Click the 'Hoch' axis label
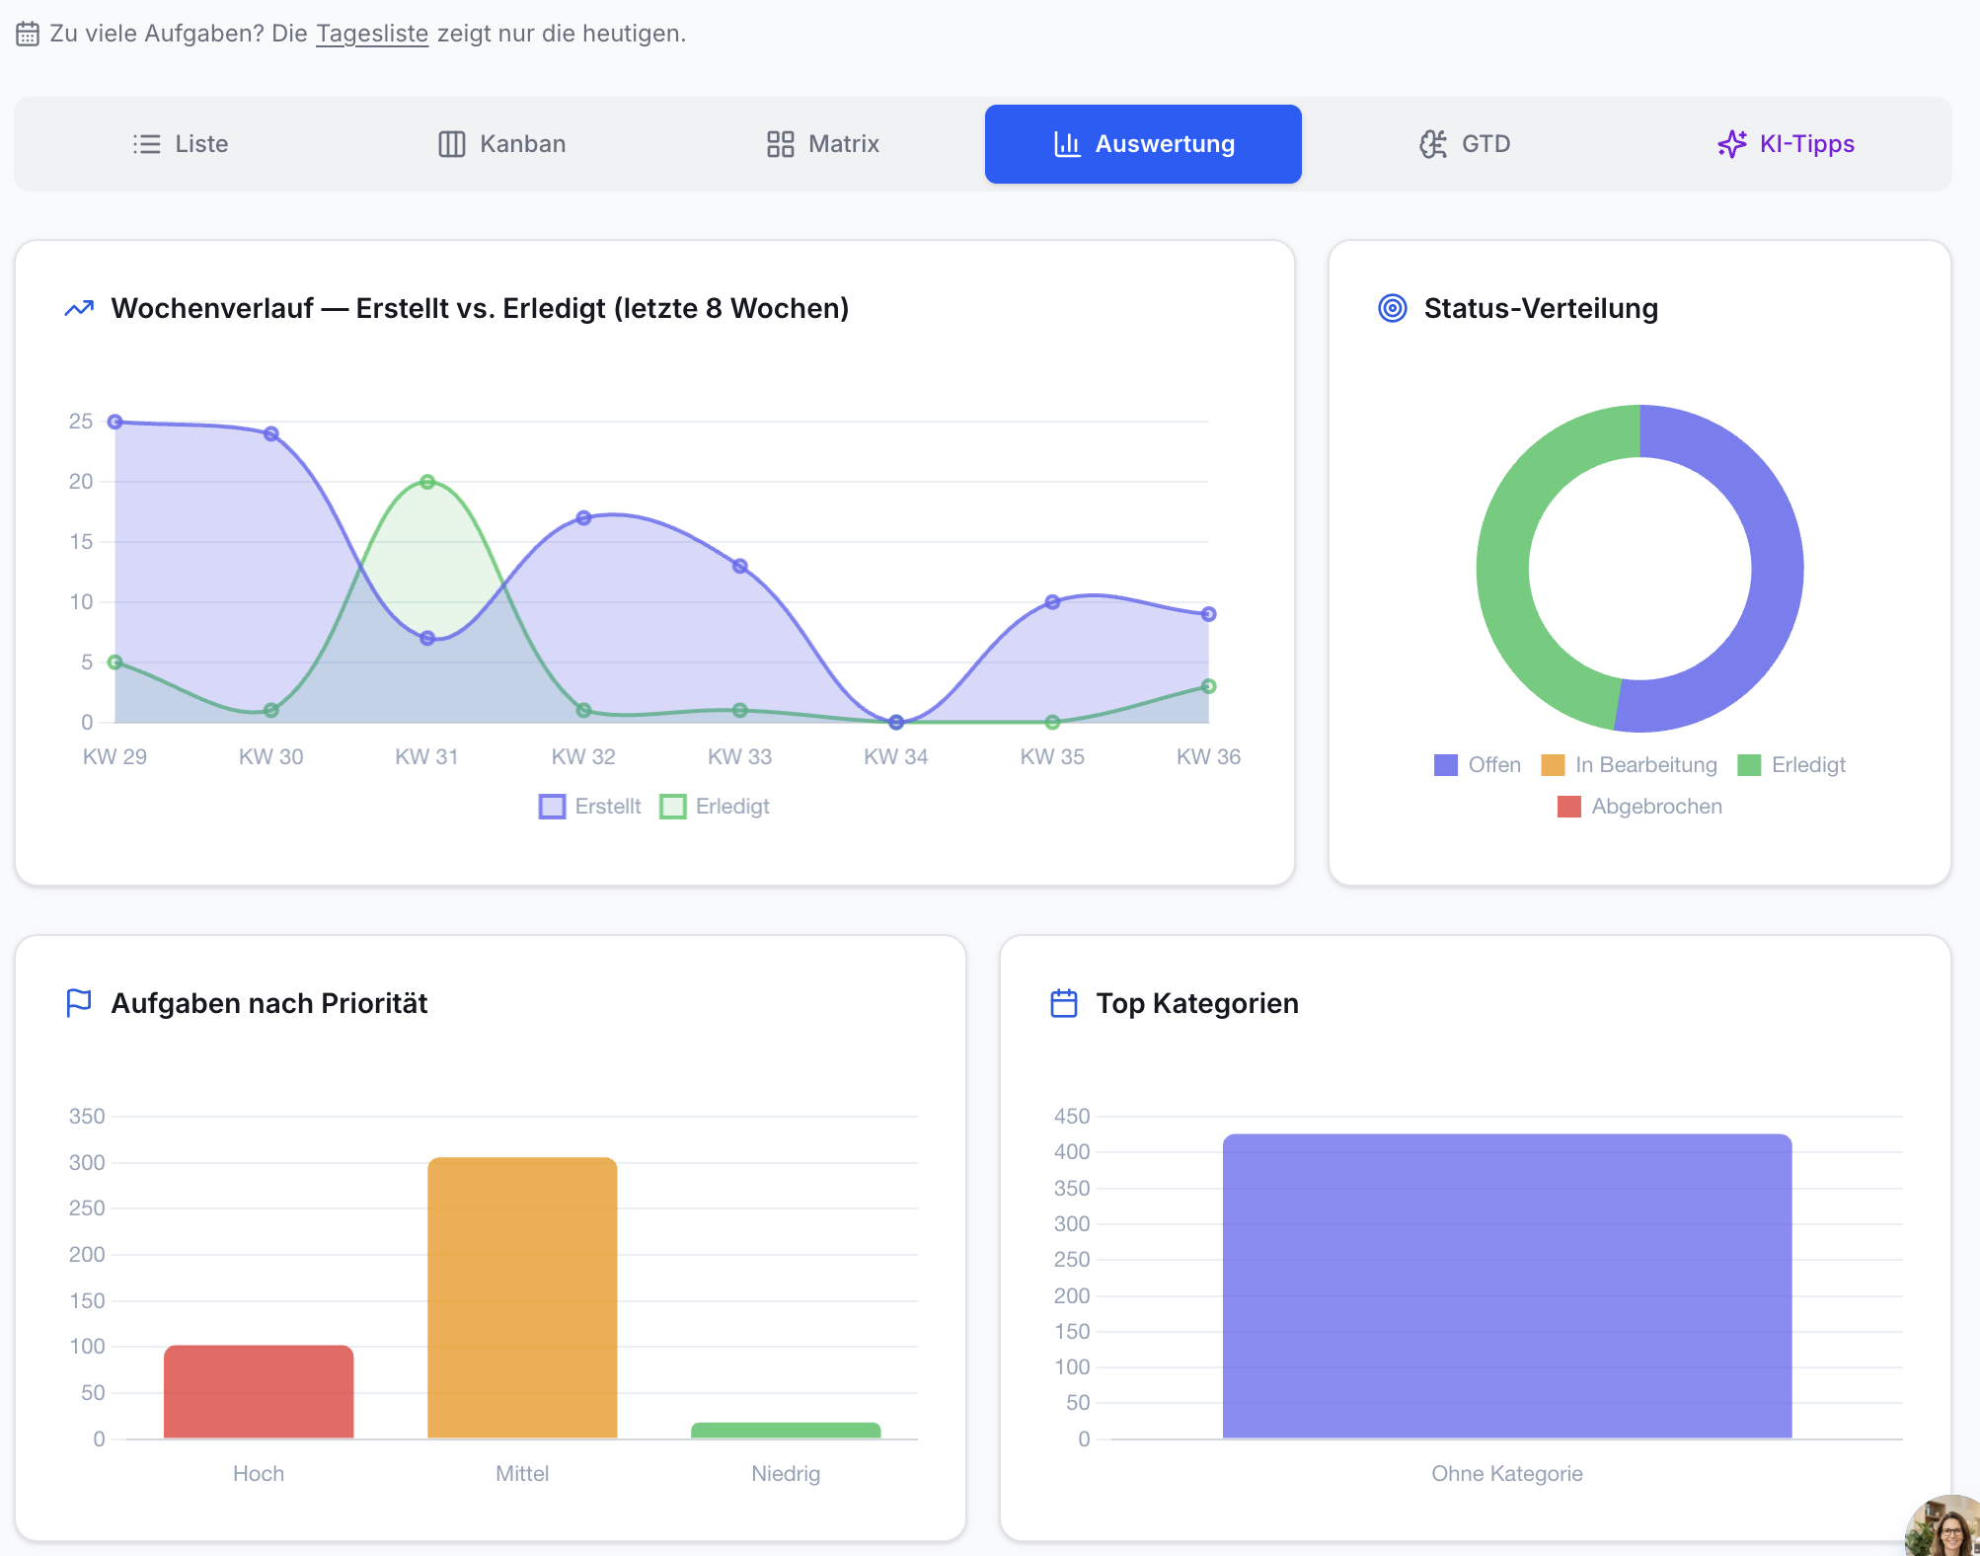This screenshot has height=1556, width=1980. [259, 1474]
